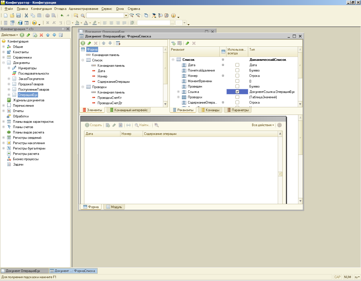This screenshot has width=361, height=281.
Task: Click red delete icon in Configuration panel
Action: click(x=41, y=35)
